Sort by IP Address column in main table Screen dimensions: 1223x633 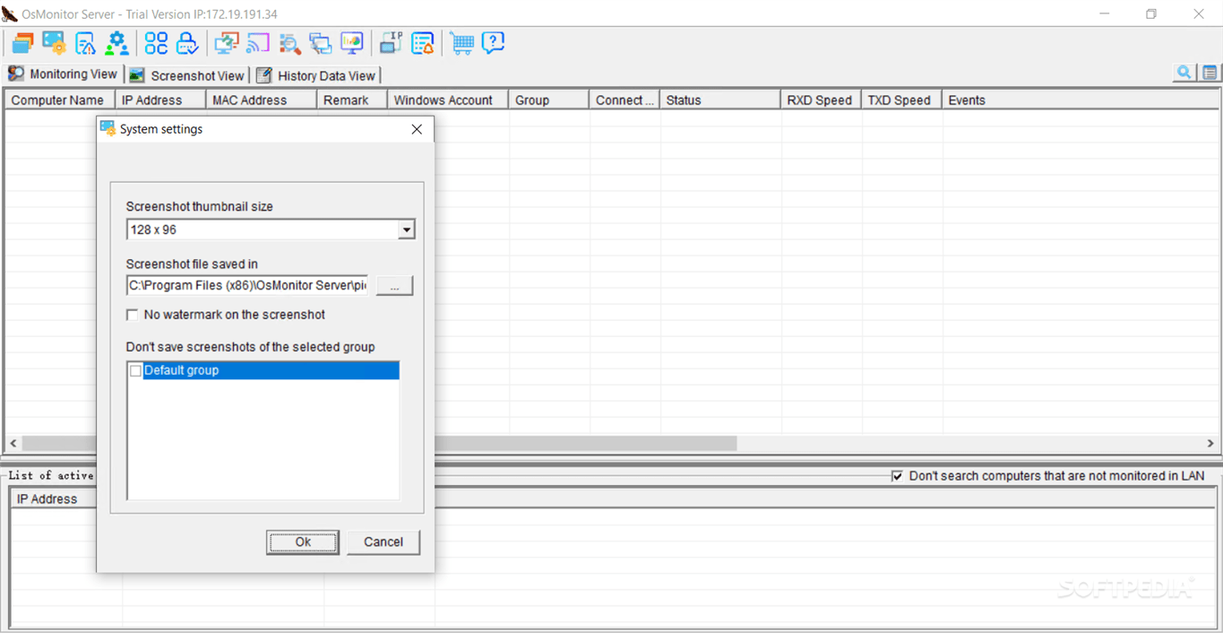(x=160, y=100)
